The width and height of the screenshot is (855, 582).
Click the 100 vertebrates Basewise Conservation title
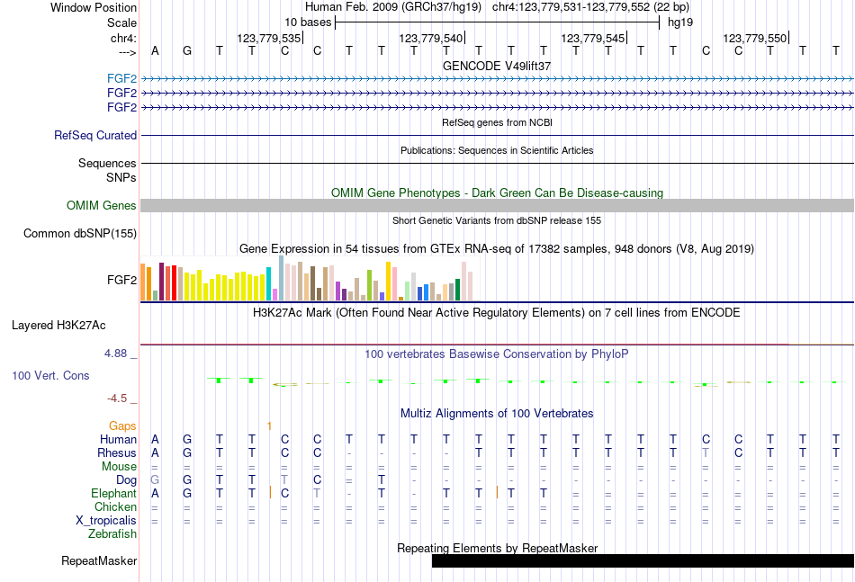point(497,354)
